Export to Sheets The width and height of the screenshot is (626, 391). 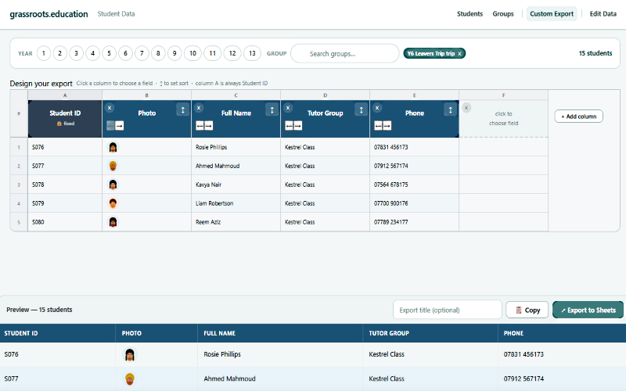point(588,310)
